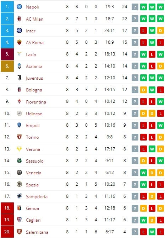Click the maroon rank 5 position box
This screenshot has height=238, width=165.
7,54
